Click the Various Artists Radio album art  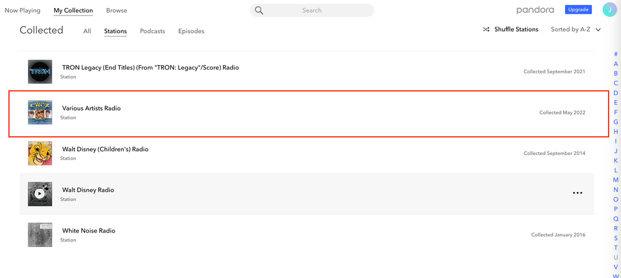40,113
